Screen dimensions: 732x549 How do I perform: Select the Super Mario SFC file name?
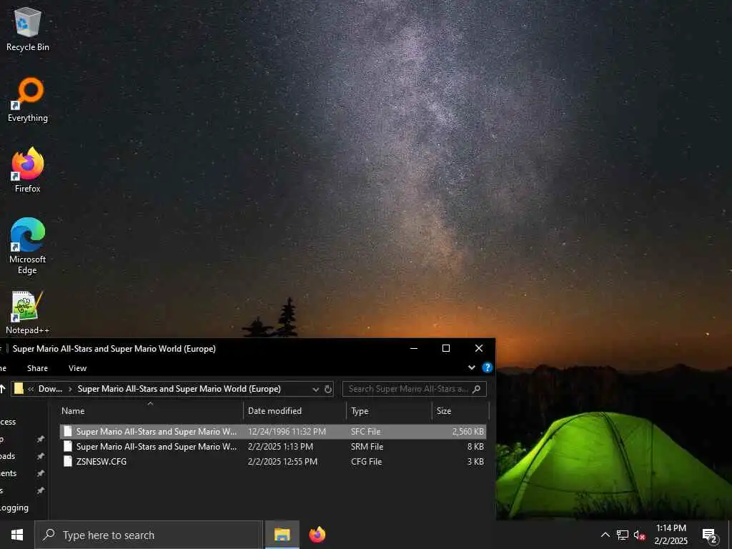click(x=157, y=431)
